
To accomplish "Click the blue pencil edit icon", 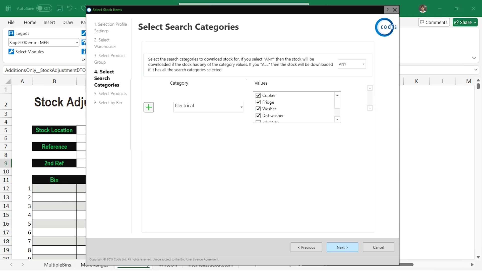I will tap(84, 33).
